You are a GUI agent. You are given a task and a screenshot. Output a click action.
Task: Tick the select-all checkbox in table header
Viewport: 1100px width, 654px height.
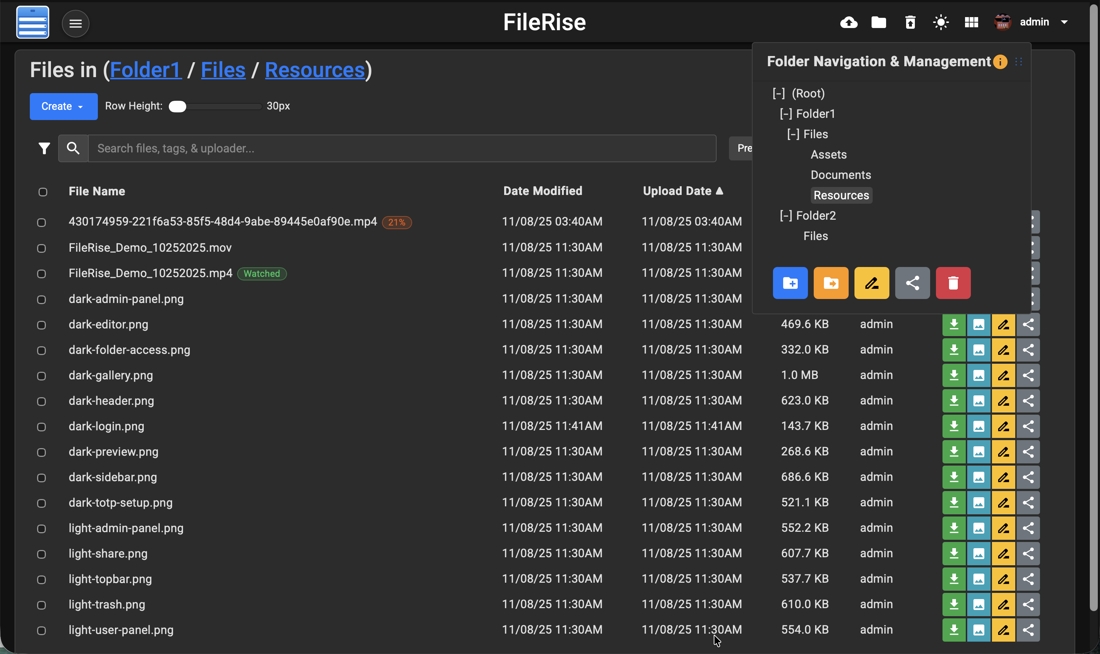(x=43, y=192)
